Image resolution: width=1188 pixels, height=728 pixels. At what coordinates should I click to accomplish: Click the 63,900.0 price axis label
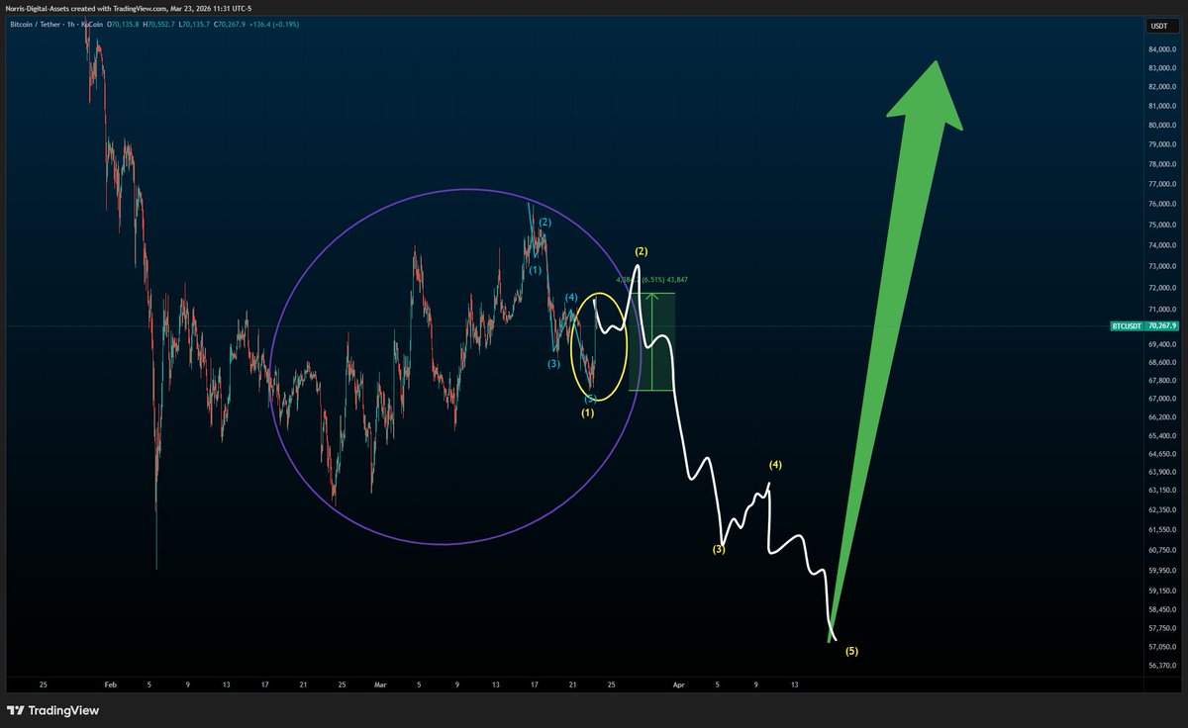coord(1161,472)
